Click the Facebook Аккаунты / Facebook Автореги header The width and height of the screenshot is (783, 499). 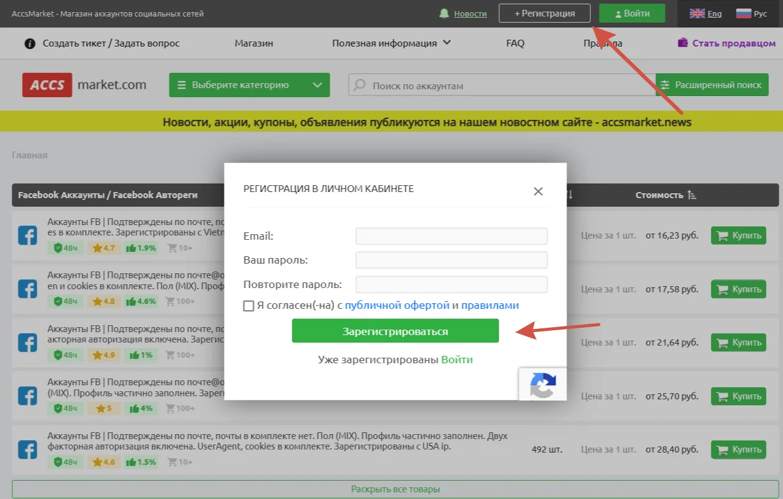click(x=108, y=195)
